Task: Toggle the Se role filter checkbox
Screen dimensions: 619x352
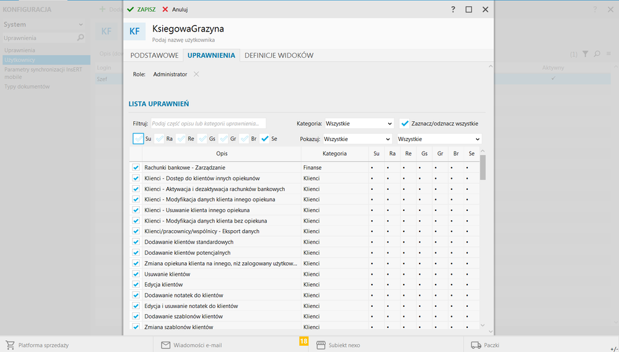Action: click(265, 139)
